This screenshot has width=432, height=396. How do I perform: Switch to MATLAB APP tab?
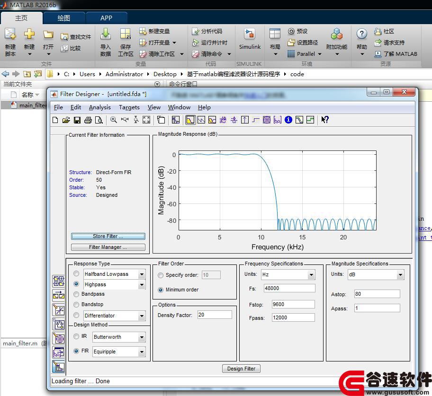pos(107,18)
